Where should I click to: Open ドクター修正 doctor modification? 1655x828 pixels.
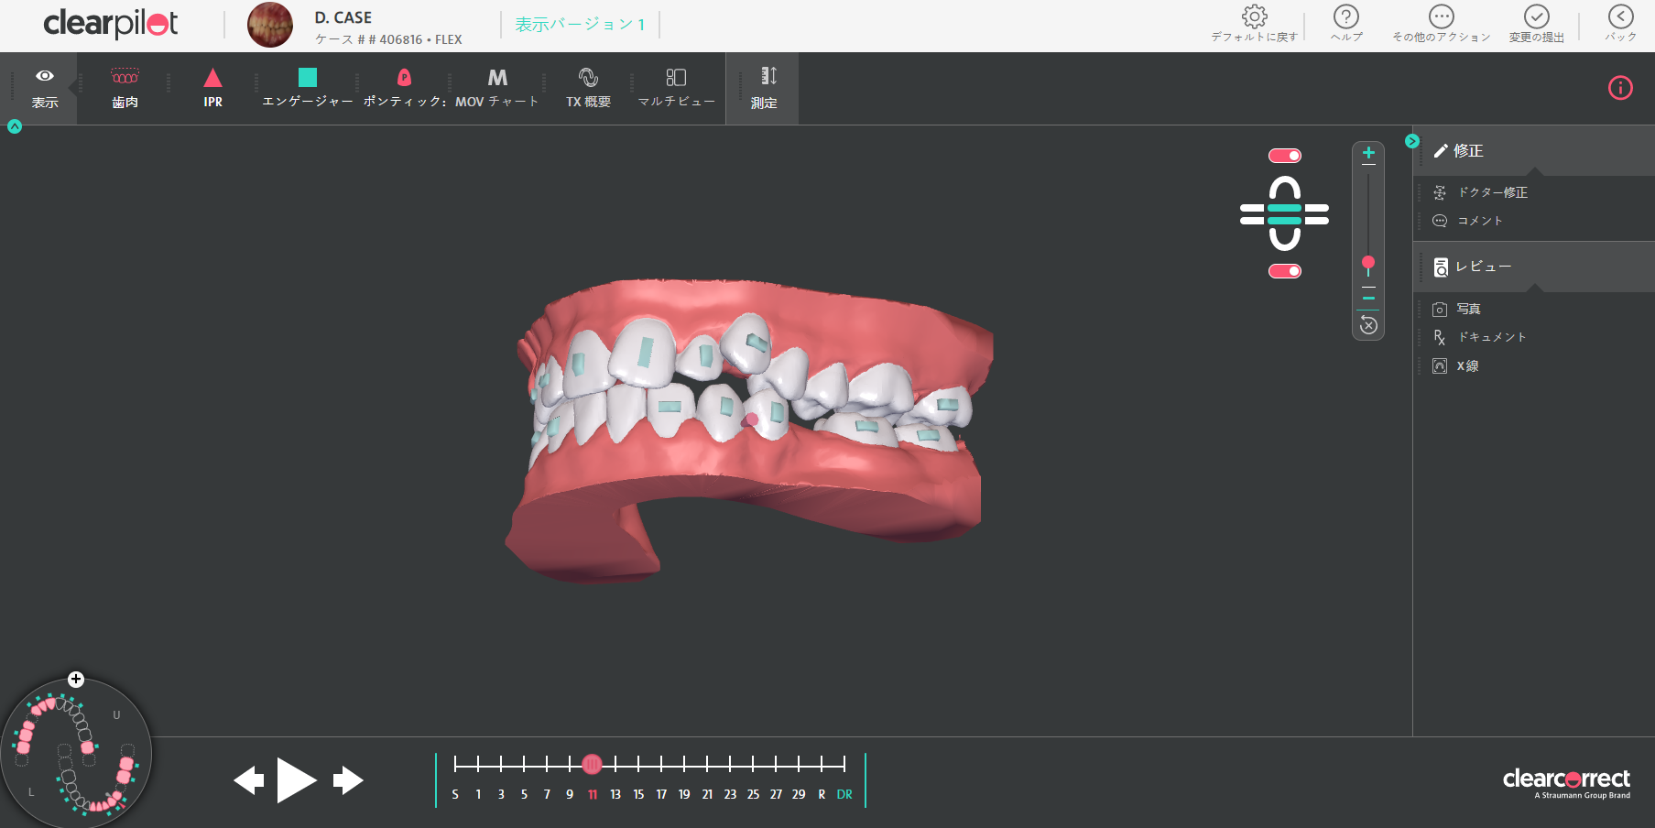tap(1480, 192)
